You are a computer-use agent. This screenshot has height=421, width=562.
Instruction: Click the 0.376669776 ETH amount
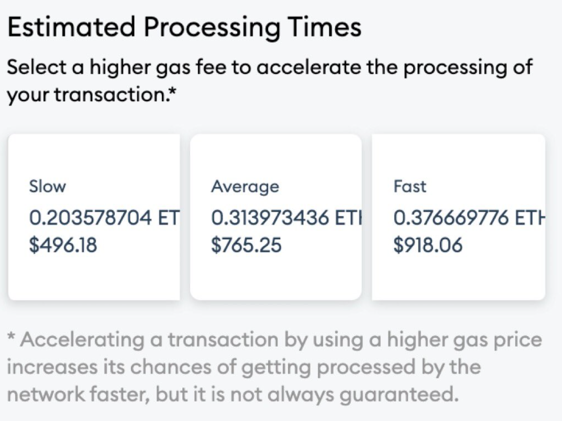[469, 218]
